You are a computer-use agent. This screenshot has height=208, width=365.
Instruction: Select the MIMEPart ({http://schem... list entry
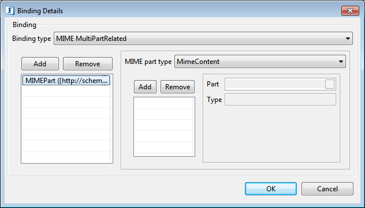[66, 81]
